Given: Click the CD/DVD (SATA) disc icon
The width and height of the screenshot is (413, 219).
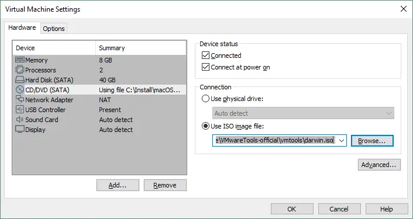Looking at the screenshot, I should click(x=20, y=90).
